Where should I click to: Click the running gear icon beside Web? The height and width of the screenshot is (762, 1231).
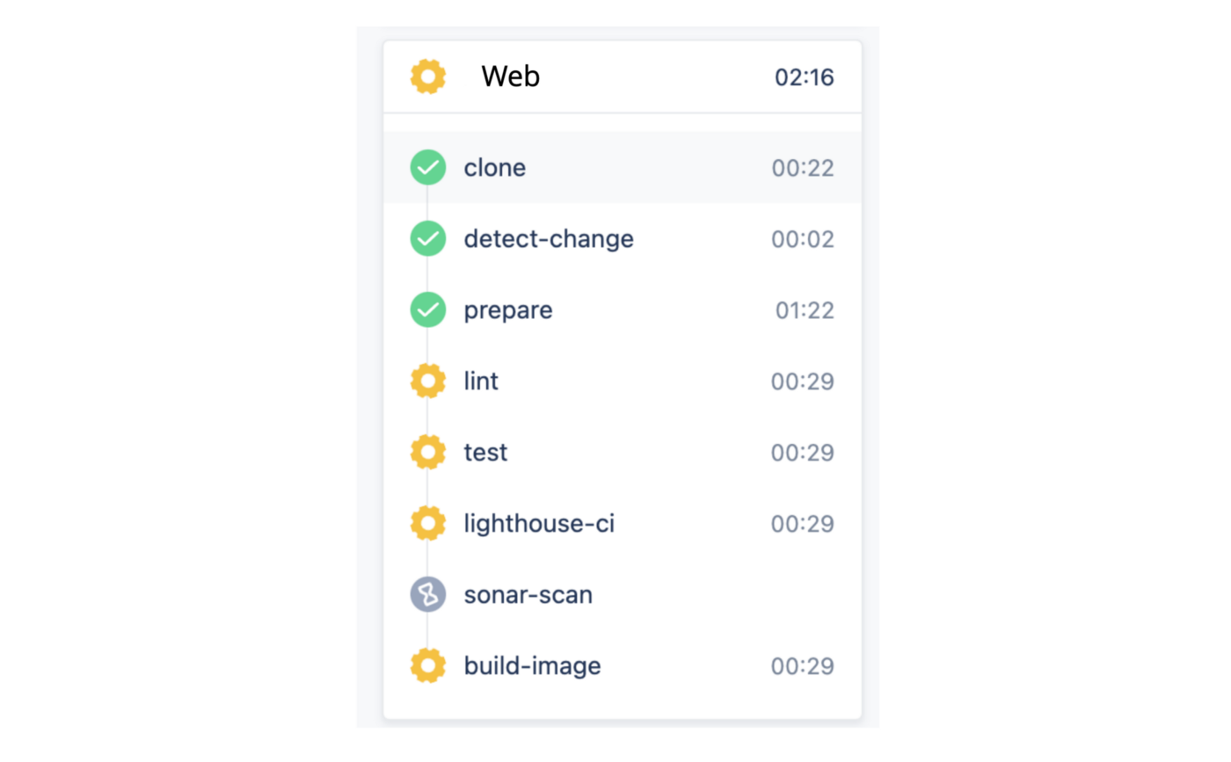tap(428, 77)
